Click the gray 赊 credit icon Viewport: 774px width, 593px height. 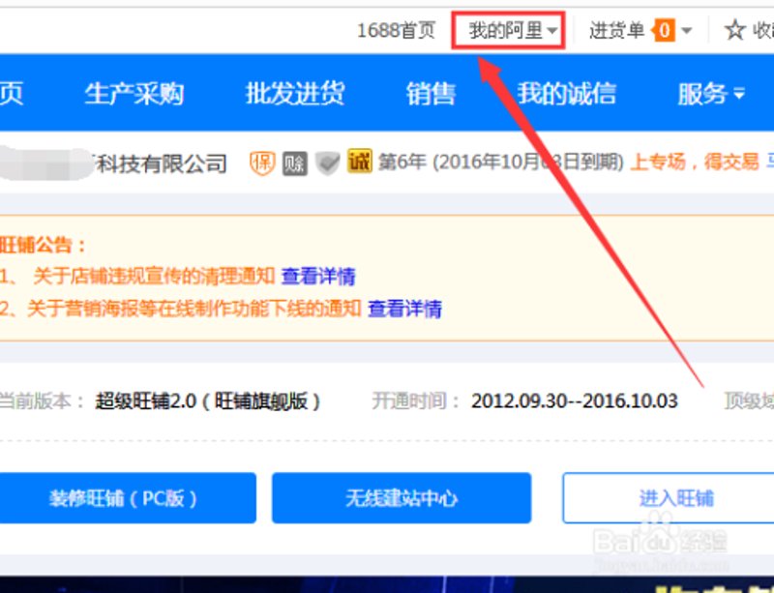click(x=295, y=163)
